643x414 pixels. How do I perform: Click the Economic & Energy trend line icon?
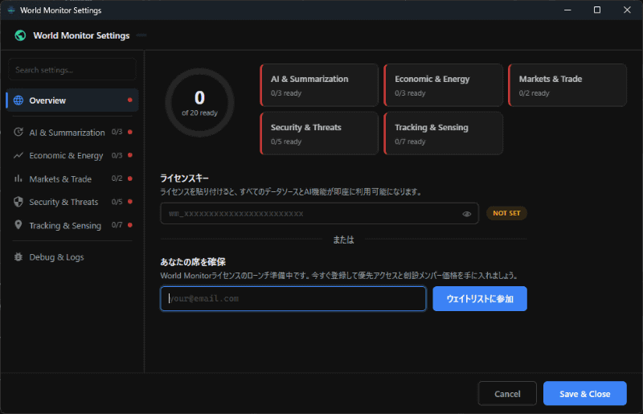click(18, 155)
